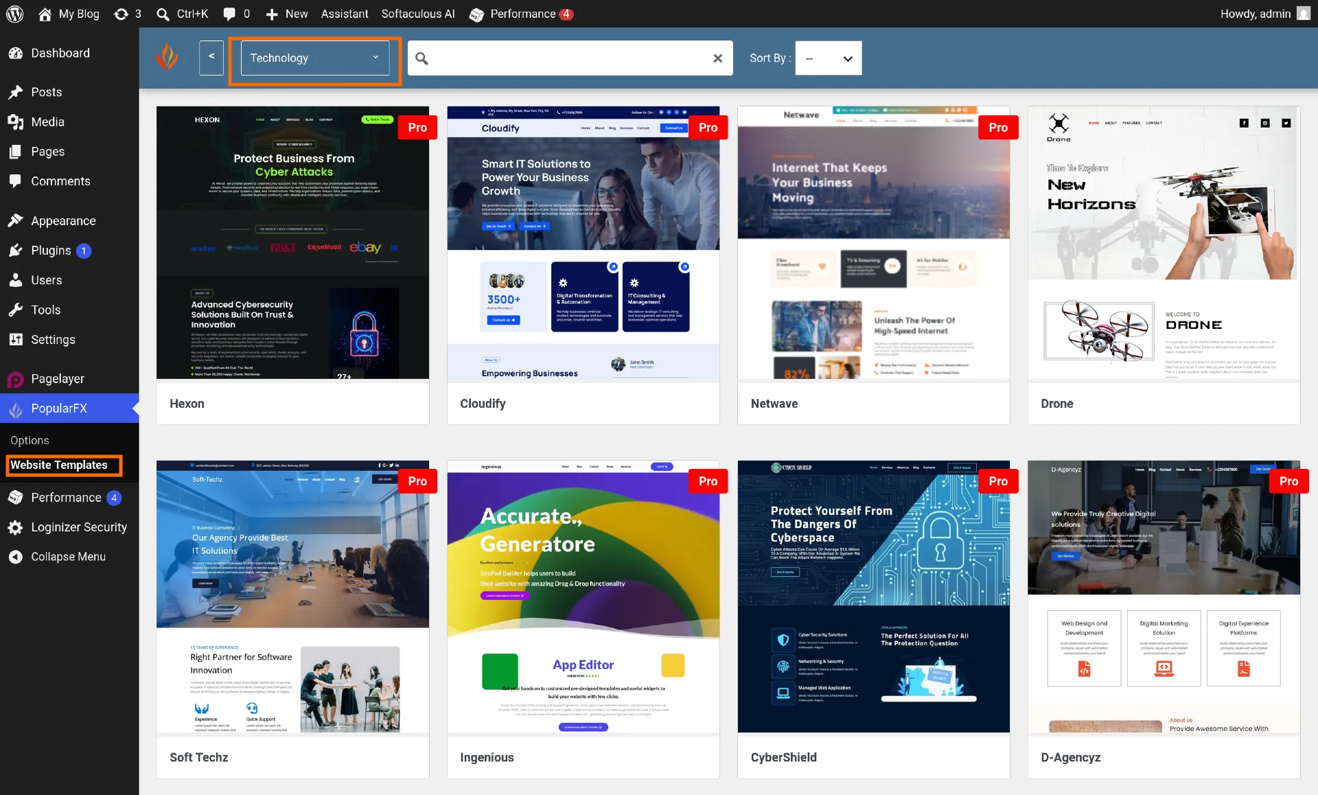This screenshot has height=795, width=1318.
Task: Open the Technology category dropdown
Action: [315, 58]
